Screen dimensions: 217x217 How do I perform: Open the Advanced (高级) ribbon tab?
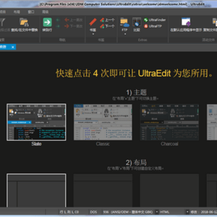(45, 12)
